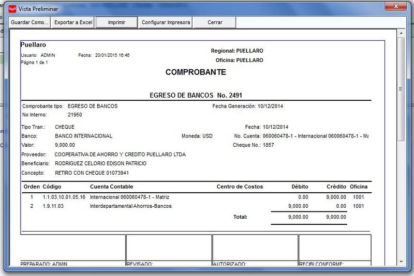Print the voucher using Imprimir
The image size is (414, 276).
116,22
